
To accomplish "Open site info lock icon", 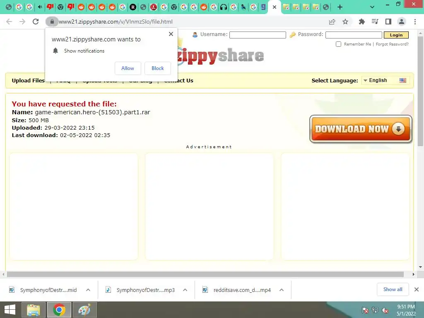I will click(52, 22).
